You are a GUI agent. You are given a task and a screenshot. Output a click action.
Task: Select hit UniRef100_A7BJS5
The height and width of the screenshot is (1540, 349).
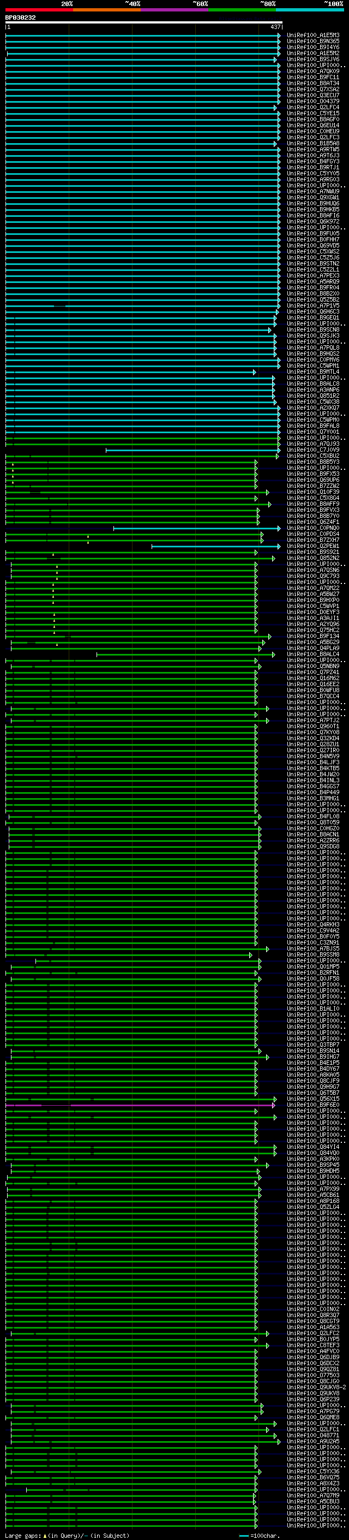[x=313, y=949]
